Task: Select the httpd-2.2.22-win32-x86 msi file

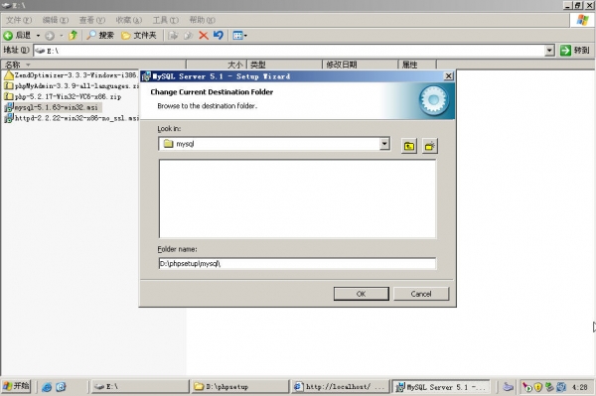Action: tap(71, 118)
